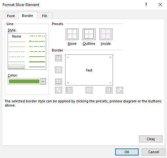Toggle the left border button
Screen dimensions: 167x158
coord(69,90)
